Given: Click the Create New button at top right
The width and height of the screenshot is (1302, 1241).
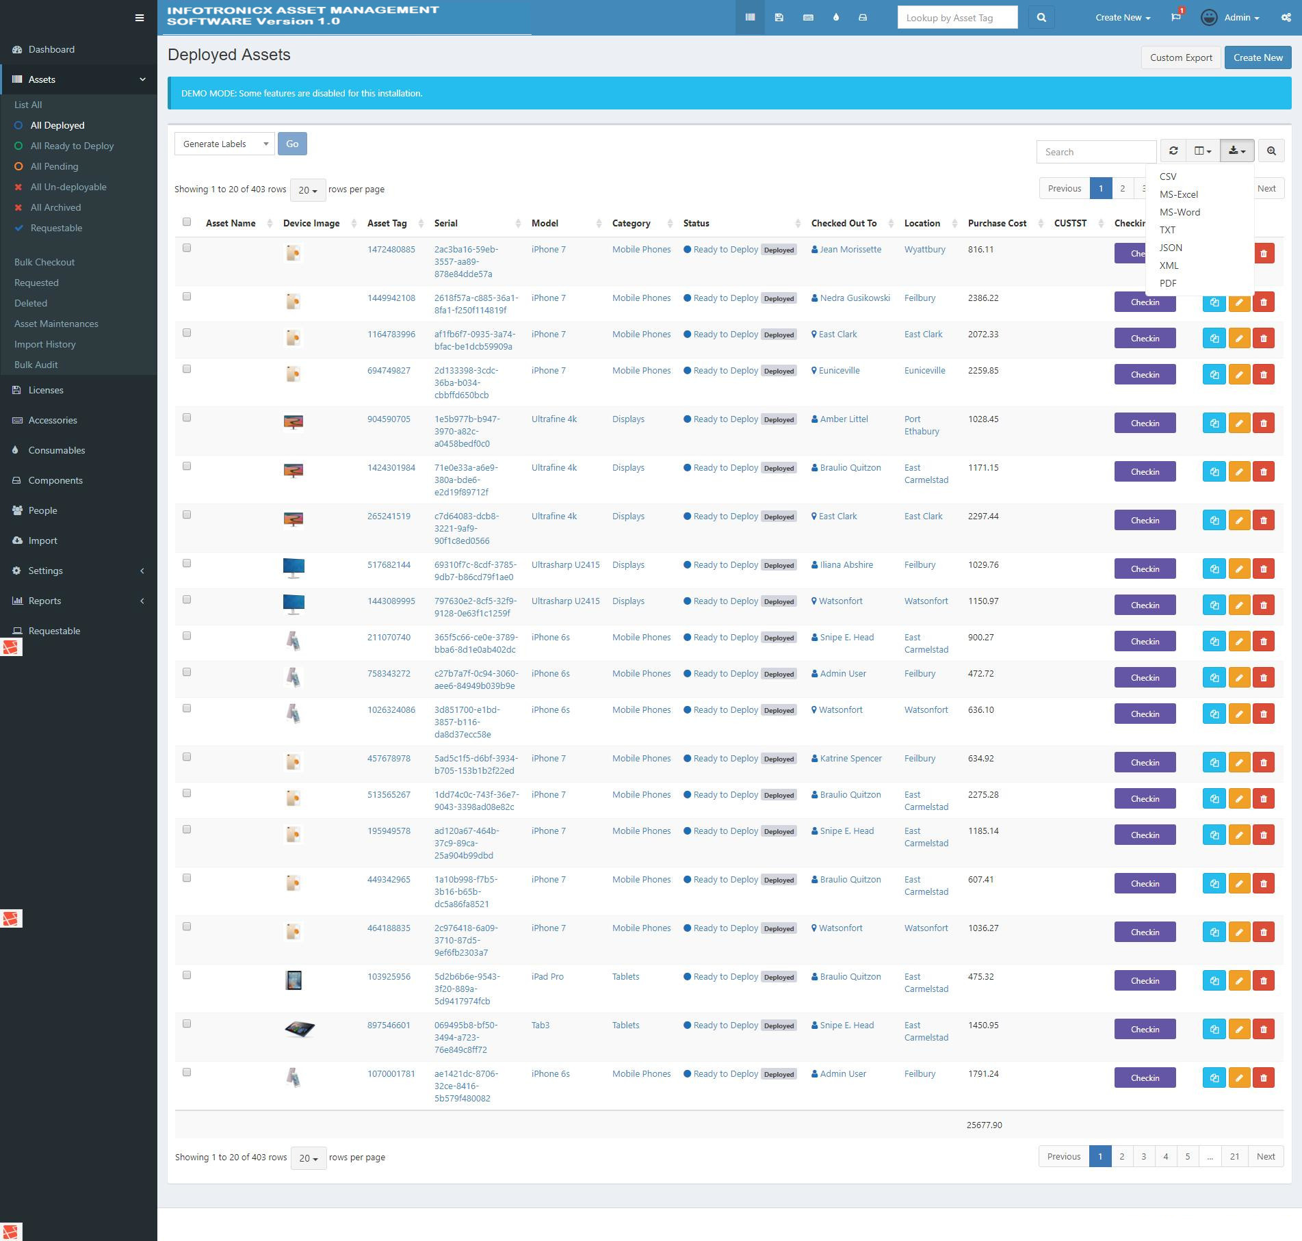Looking at the screenshot, I should point(1258,57).
